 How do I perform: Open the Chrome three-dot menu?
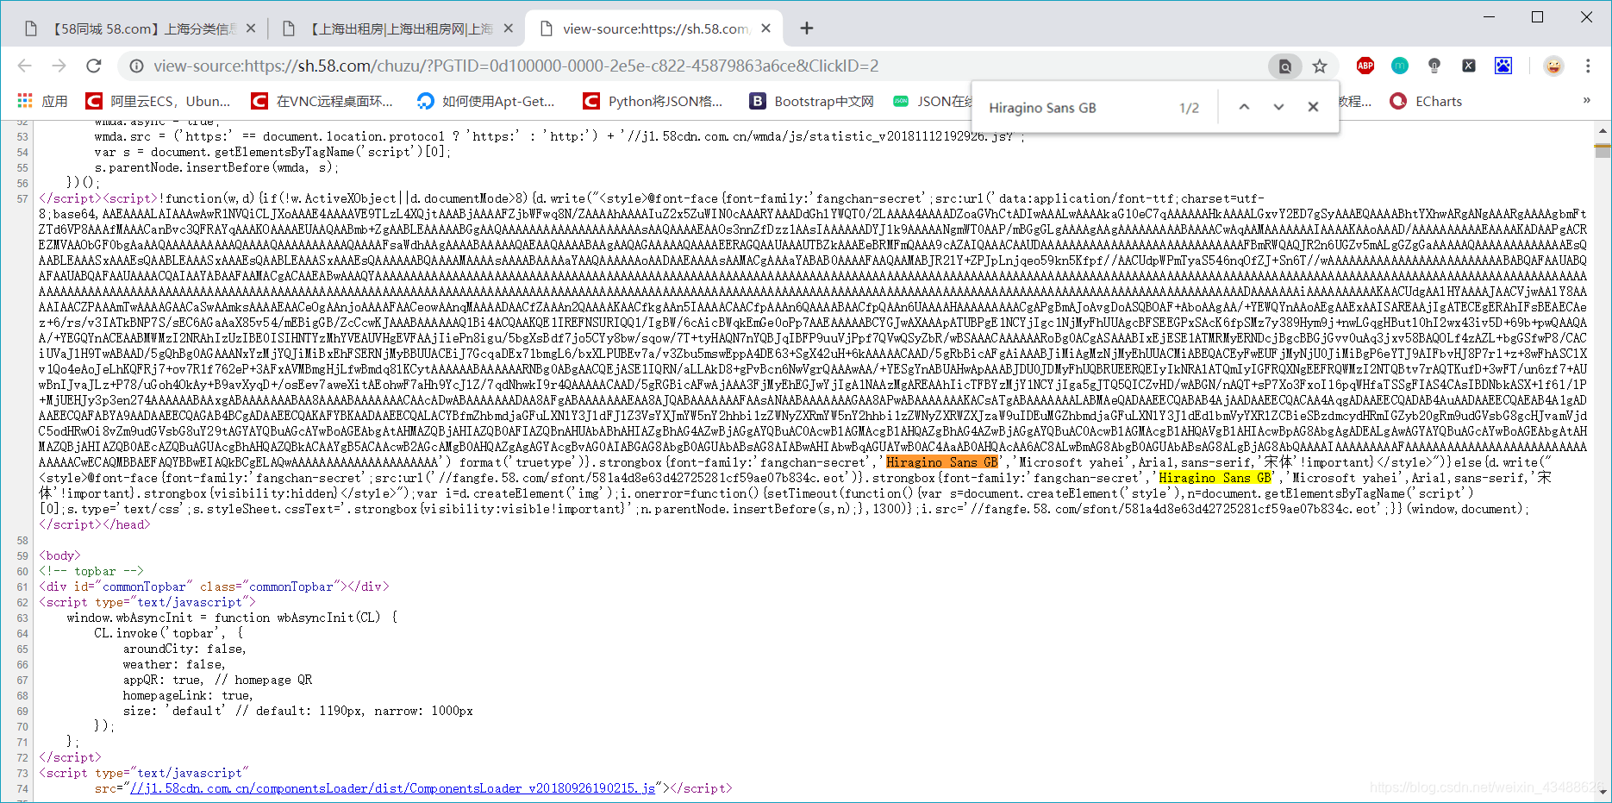point(1588,66)
